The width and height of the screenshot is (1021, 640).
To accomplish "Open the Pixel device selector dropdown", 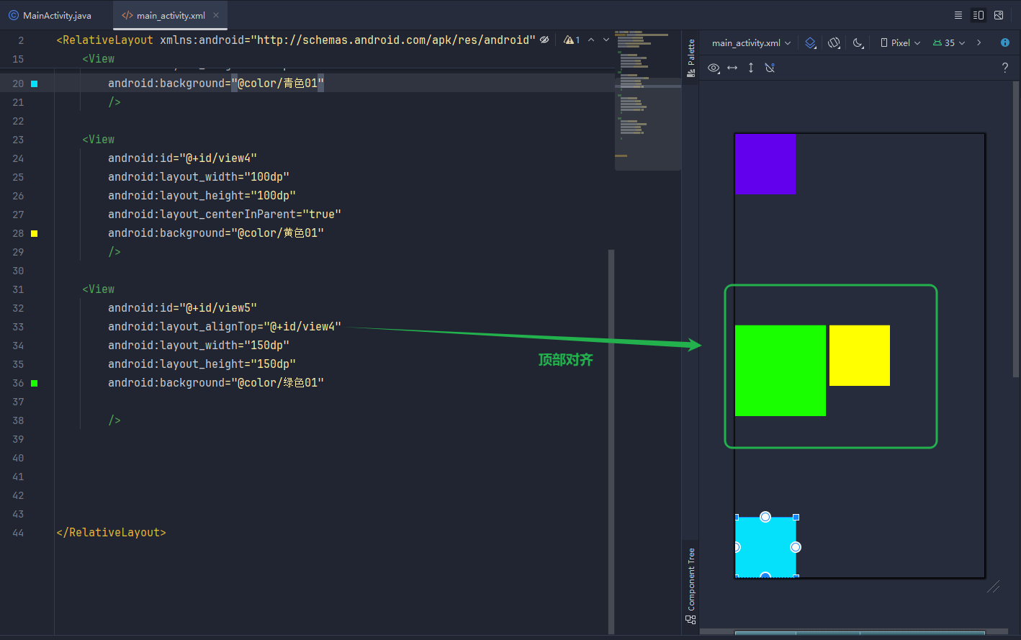I will click(901, 43).
